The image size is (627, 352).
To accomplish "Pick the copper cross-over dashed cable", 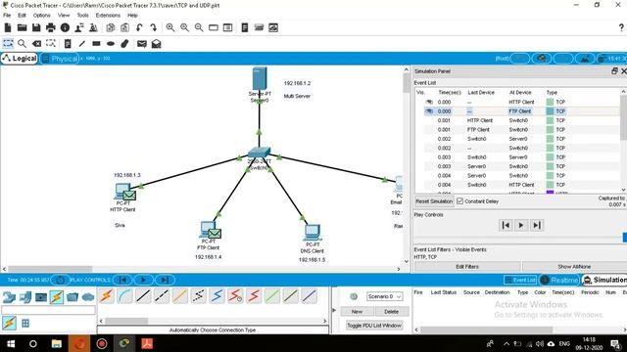I will [x=162, y=296].
